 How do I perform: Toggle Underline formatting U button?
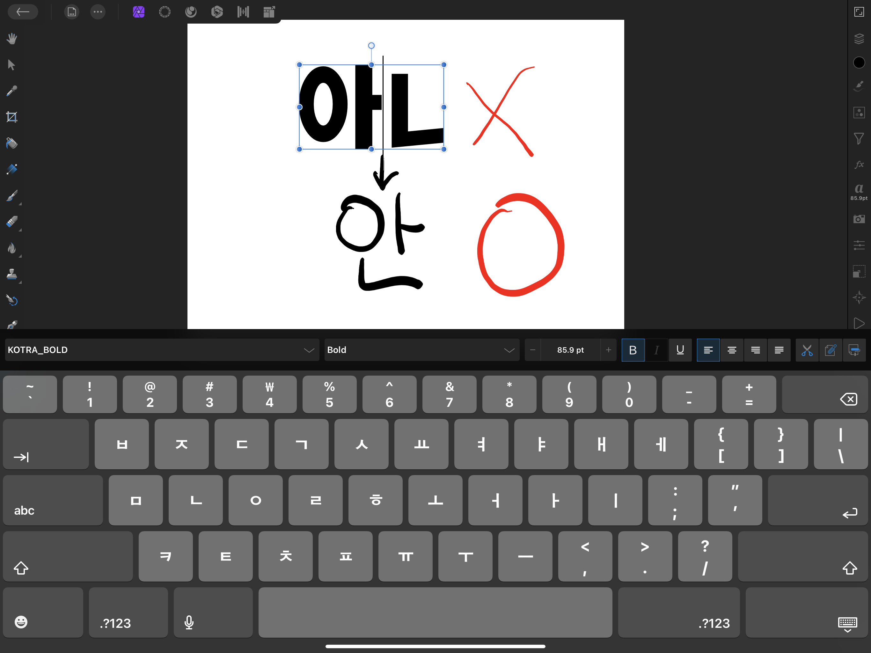680,350
